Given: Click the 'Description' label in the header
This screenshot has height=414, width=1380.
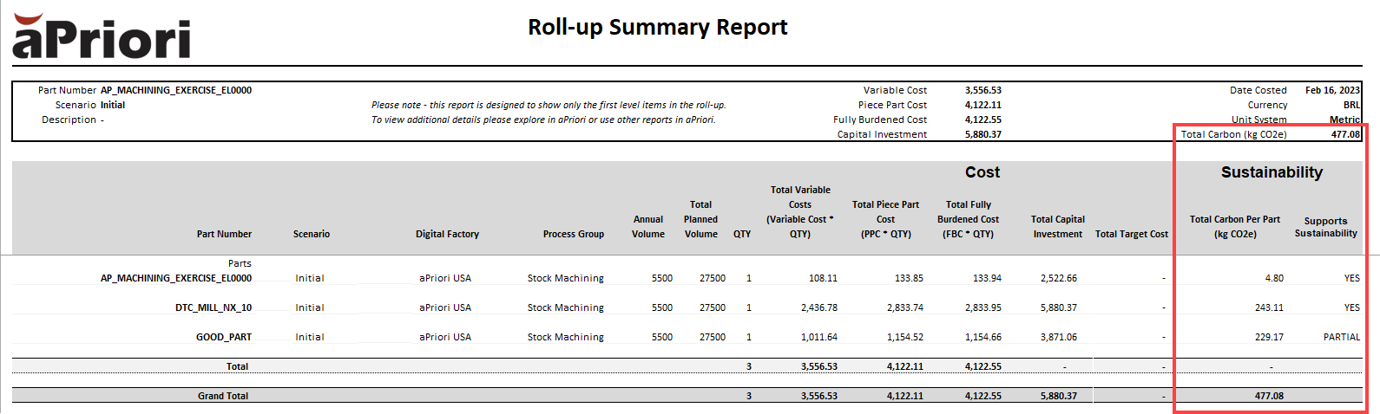Looking at the screenshot, I should click(69, 120).
